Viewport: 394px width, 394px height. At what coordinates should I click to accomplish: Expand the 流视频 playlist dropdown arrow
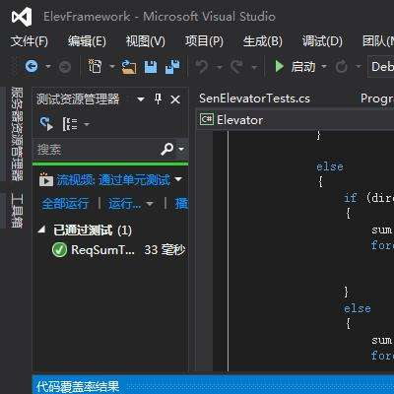(178, 179)
